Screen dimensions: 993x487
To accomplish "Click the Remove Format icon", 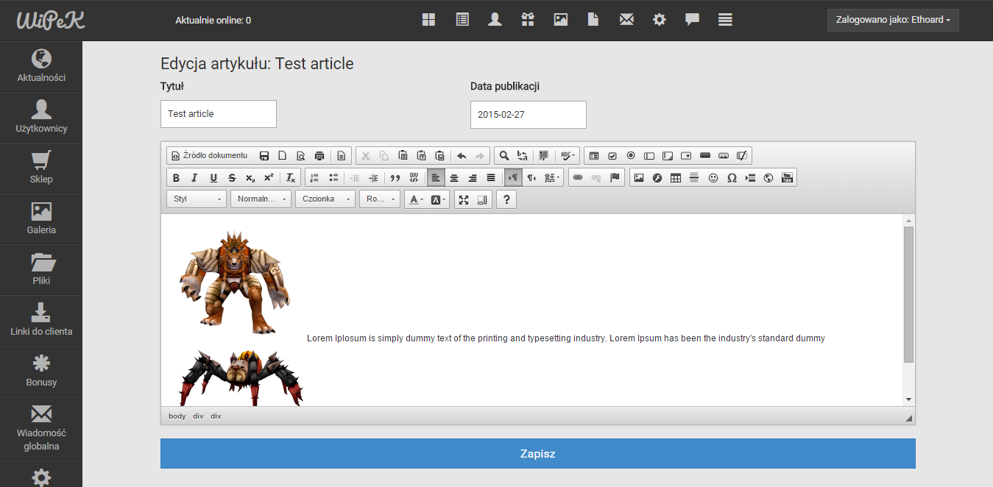I will (x=291, y=178).
